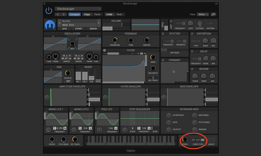Click the Mod Envelope modulation icon
This screenshot has height=156, width=261.
[164, 97]
